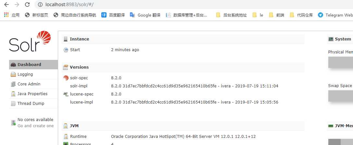Click the 2 minutes ago value
Viewport: 353px width, 145px height.
[x=125, y=50]
